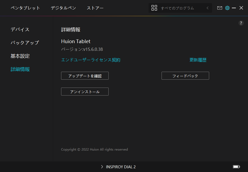Minimize the Huion window

click(x=234, y=8)
